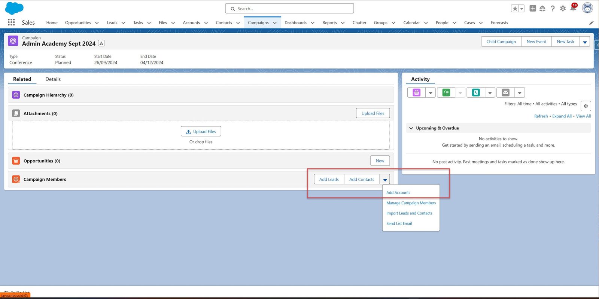
Task: Click the Refresh link in Activity
Action: tap(541, 116)
